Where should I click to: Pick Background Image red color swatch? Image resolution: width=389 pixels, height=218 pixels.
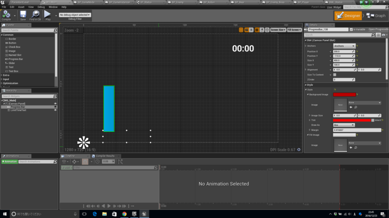pyautogui.click(x=344, y=94)
